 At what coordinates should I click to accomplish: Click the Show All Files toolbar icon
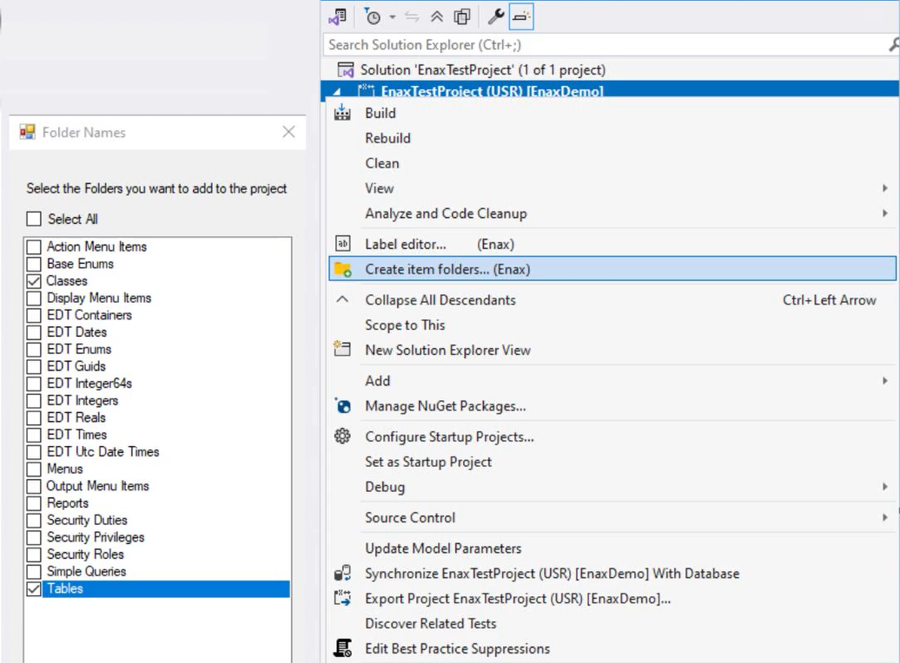pos(462,16)
